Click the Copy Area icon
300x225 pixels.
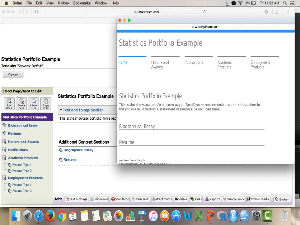46,103
